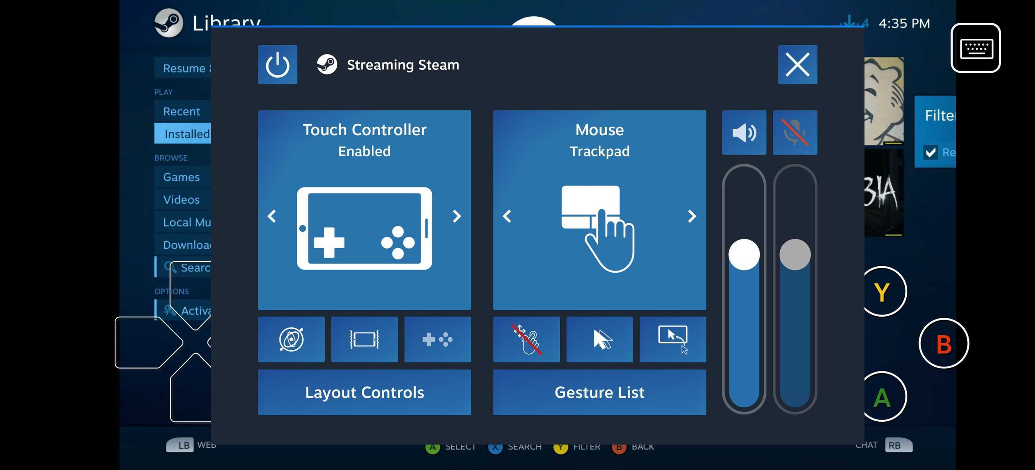Select the Touch Controller layout/frame icon
Viewport: 1035px width, 470px height.
[x=364, y=339]
